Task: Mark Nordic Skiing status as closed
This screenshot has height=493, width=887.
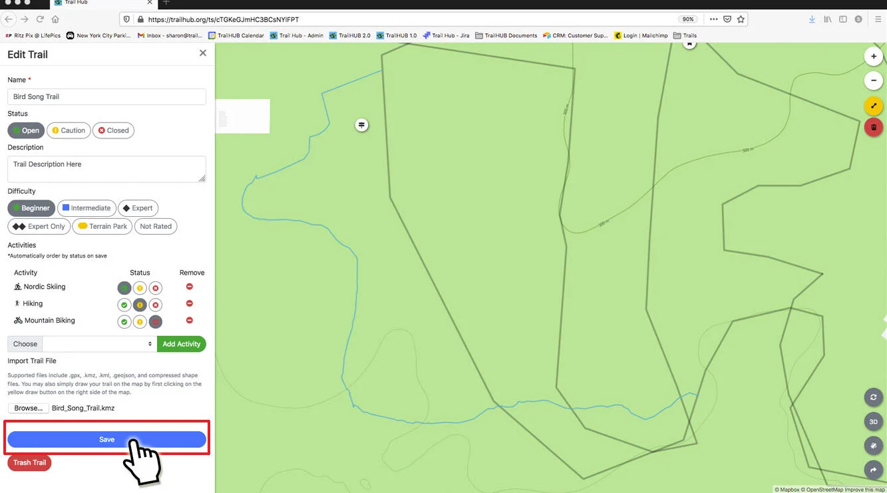Action: coord(156,288)
